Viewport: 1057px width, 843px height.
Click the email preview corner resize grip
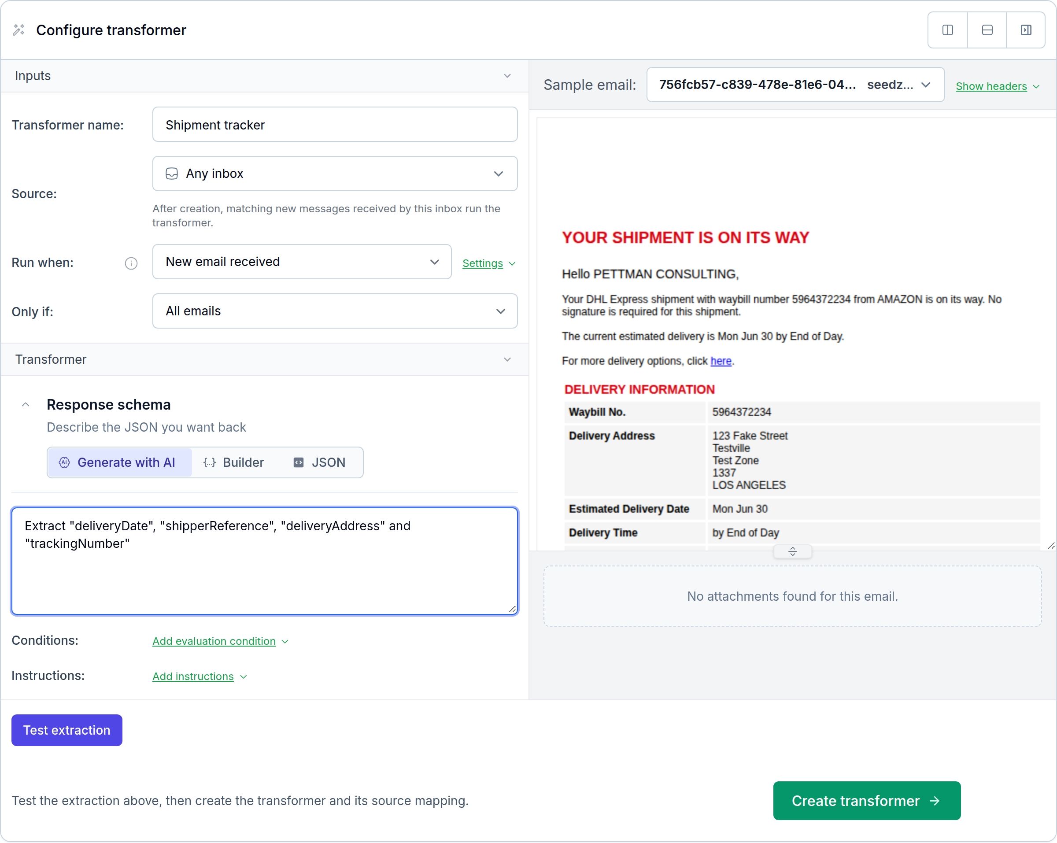click(1051, 546)
